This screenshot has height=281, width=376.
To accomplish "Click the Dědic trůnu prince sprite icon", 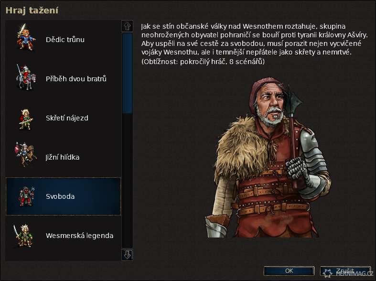I will coord(26,37).
